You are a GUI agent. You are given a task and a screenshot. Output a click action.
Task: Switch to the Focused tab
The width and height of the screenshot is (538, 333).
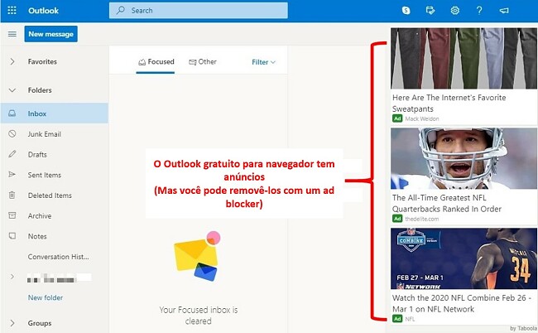coord(156,62)
